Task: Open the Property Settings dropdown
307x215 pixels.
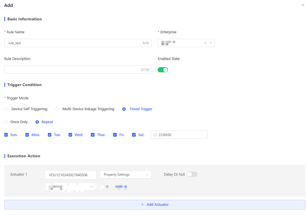Action: click(125, 175)
